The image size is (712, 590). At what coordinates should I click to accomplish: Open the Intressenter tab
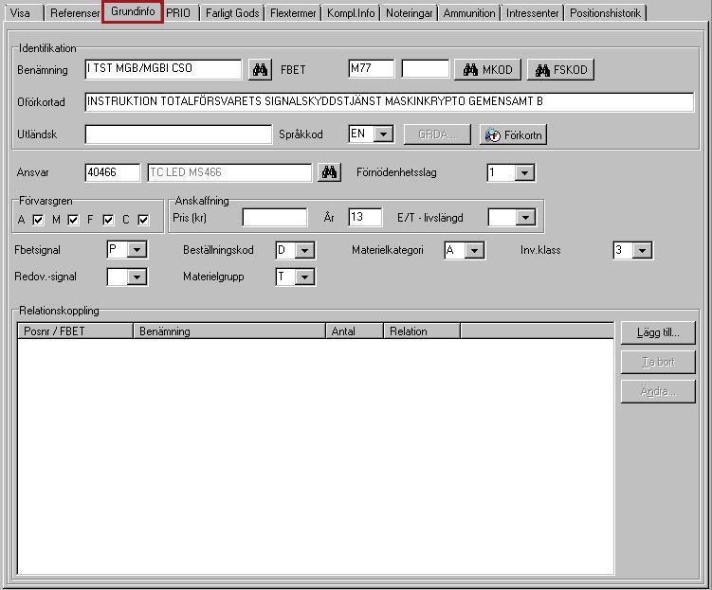532,12
